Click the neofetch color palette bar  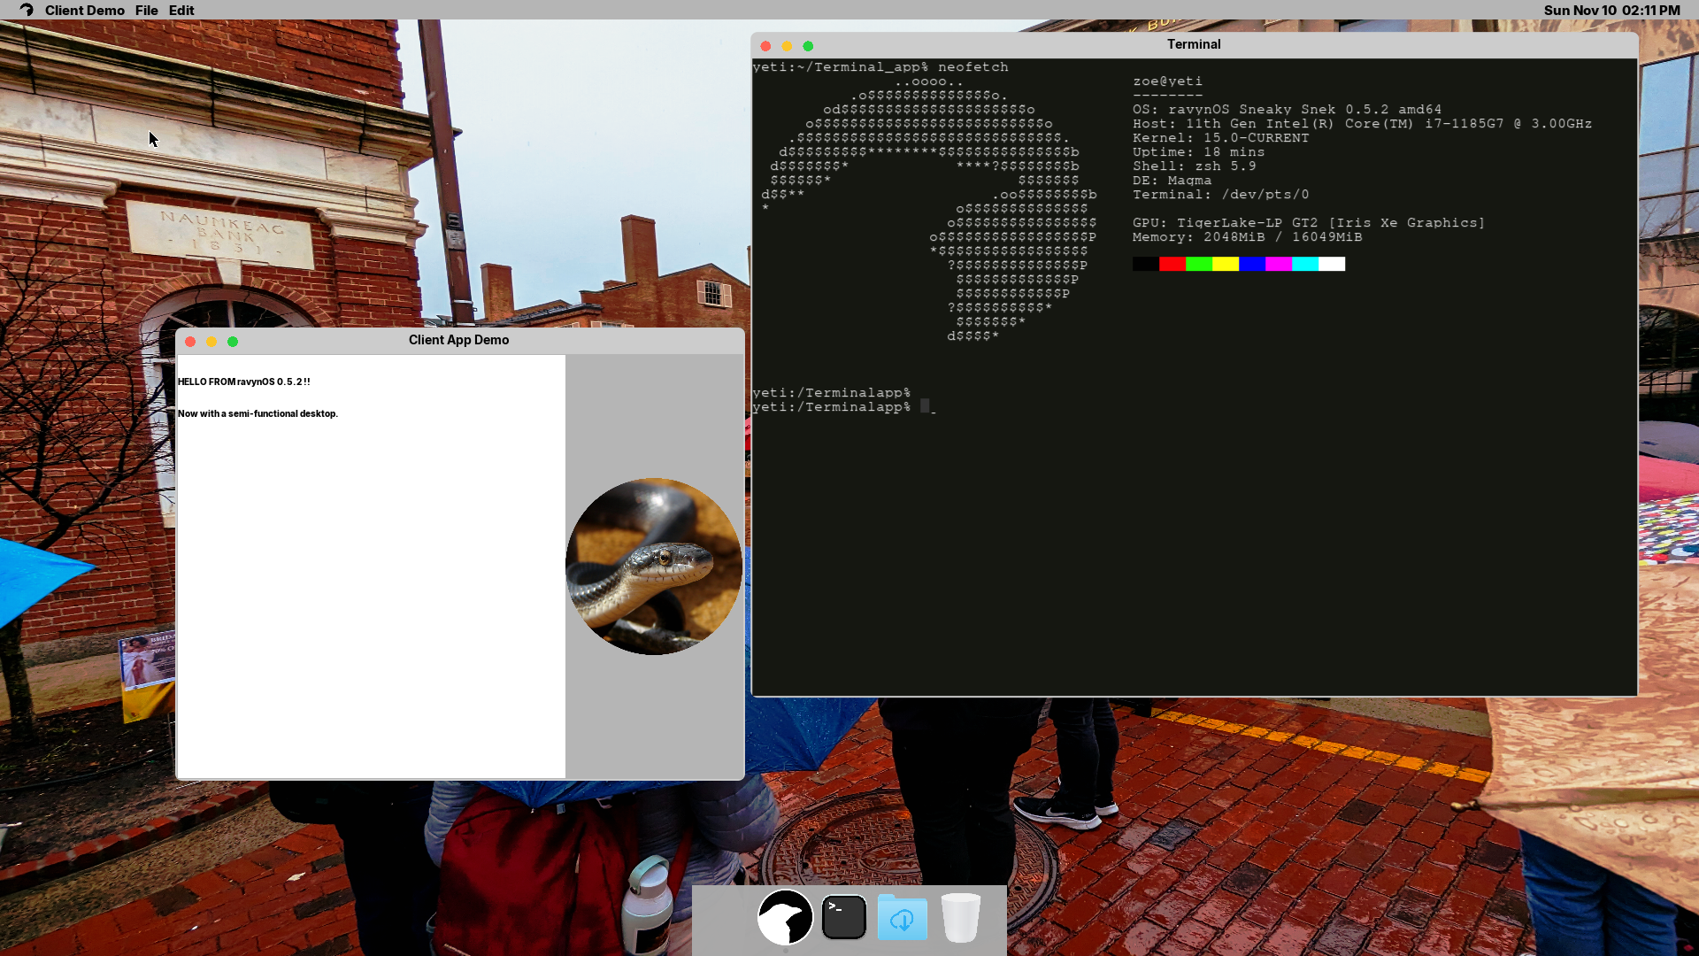pyautogui.click(x=1238, y=264)
